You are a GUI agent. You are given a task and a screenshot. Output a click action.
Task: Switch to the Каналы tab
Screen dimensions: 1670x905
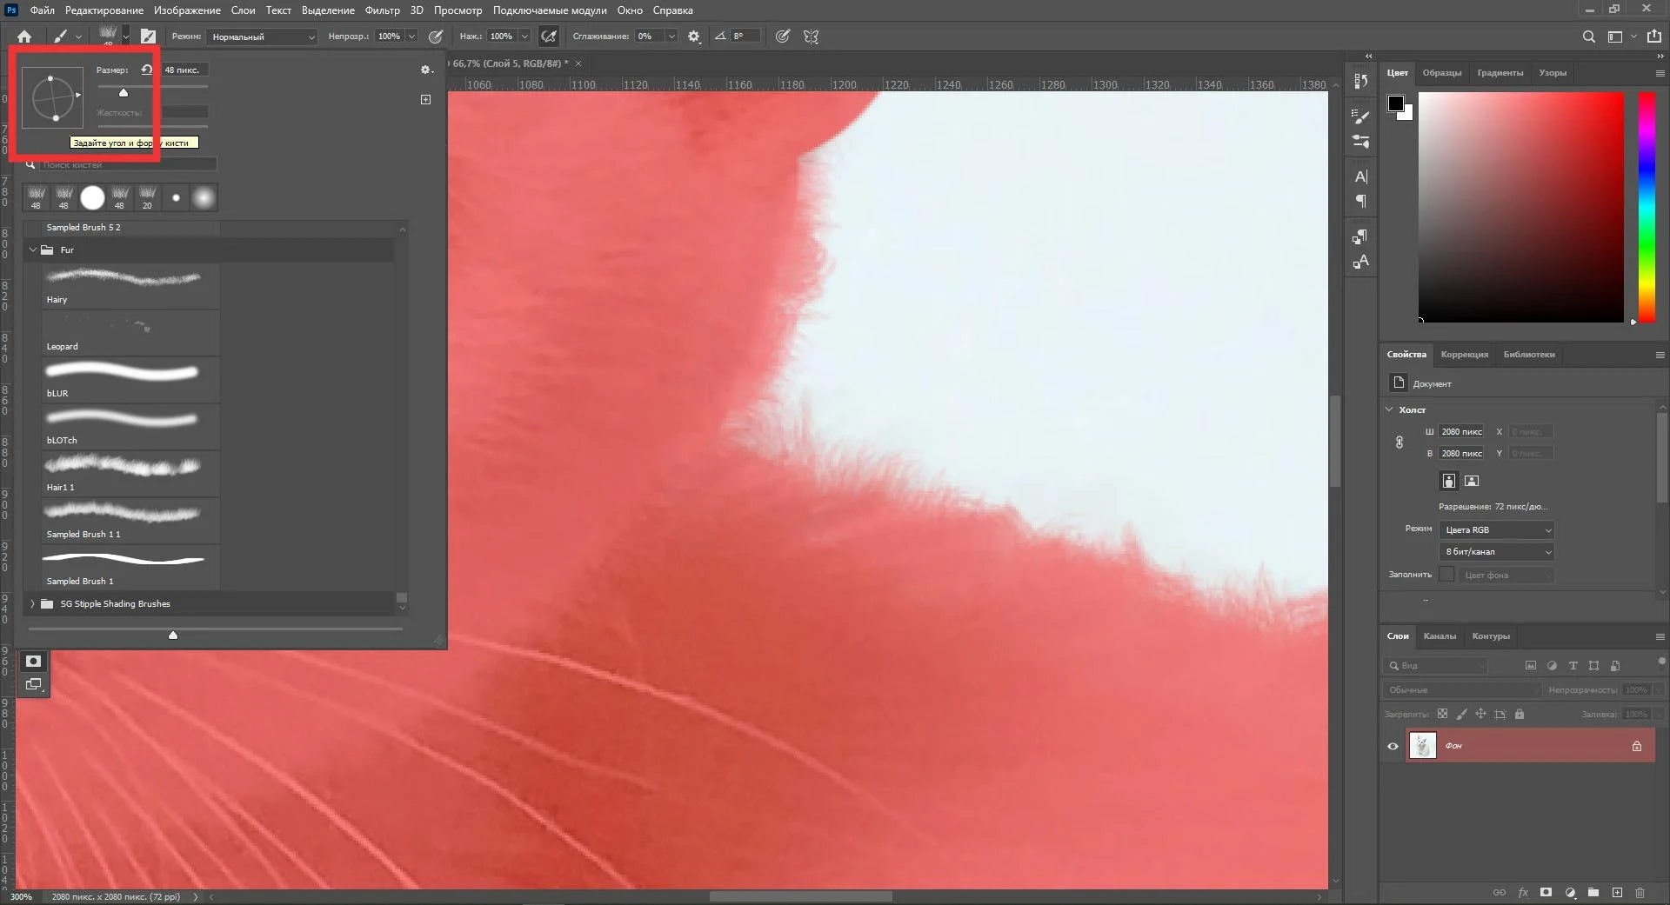(x=1439, y=636)
